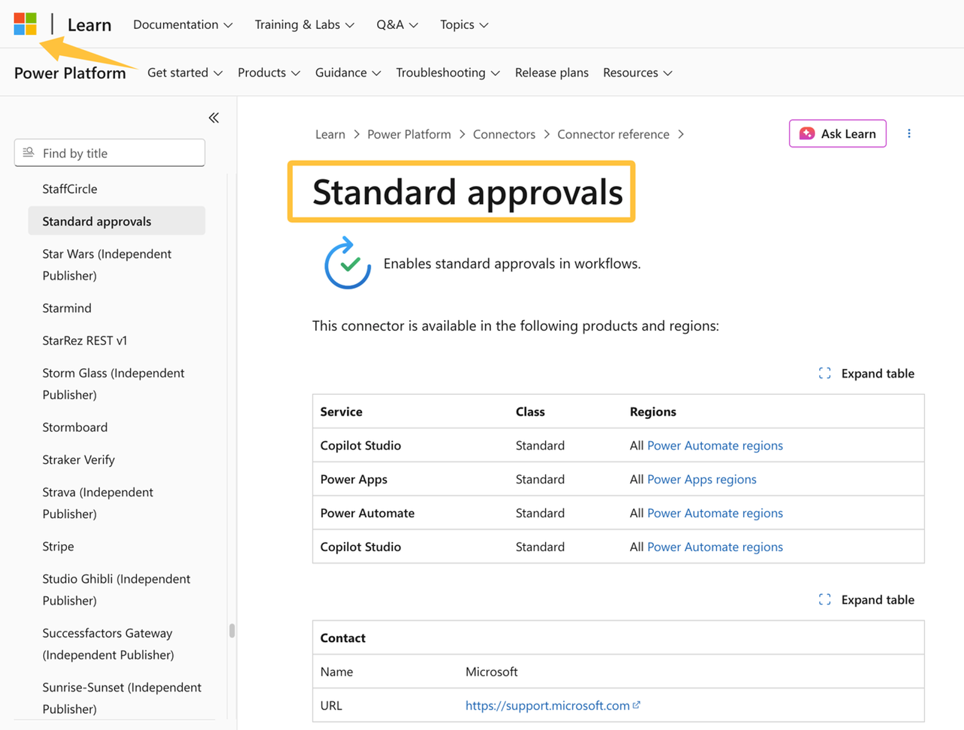This screenshot has width=964, height=730.
Task: Click the Learn site title
Action: point(89,25)
